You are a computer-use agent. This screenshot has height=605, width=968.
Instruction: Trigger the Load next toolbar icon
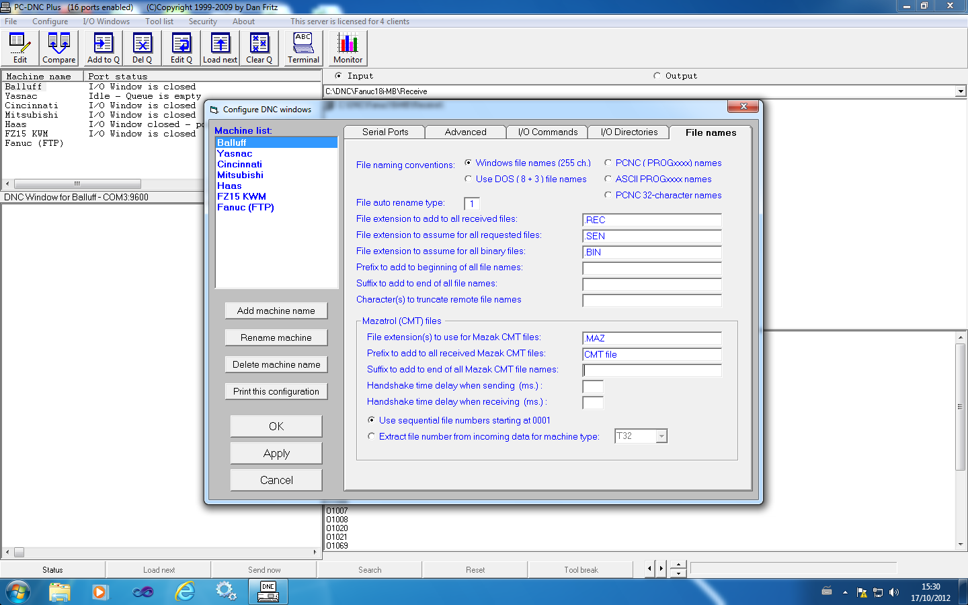point(220,48)
